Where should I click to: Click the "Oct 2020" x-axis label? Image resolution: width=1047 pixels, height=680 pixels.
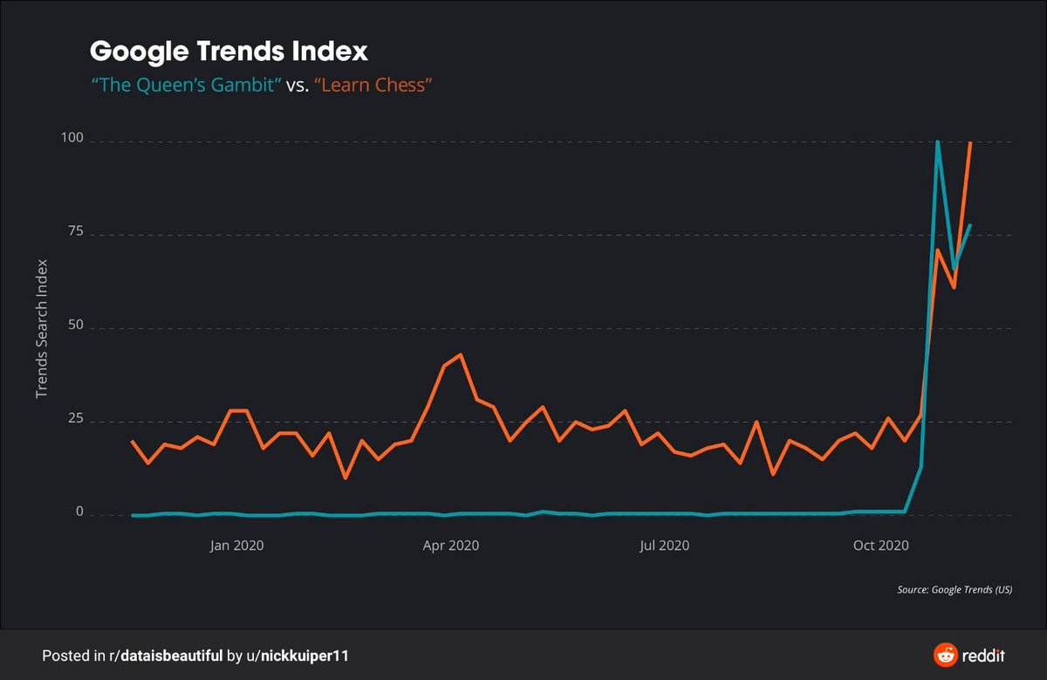tap(881, 546)
